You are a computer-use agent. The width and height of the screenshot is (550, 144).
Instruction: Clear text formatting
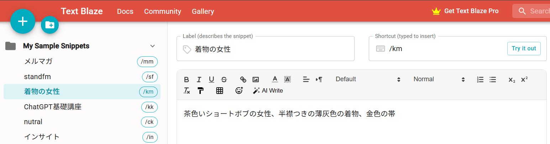click(x=187, y=91)
